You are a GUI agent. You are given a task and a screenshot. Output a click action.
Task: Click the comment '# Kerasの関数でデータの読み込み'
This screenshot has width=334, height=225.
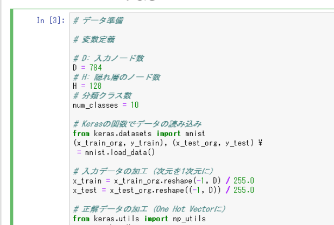pyautogui.click(x=137, y=124)
